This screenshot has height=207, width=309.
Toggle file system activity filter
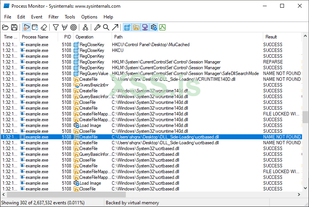[x=136, y=27]
